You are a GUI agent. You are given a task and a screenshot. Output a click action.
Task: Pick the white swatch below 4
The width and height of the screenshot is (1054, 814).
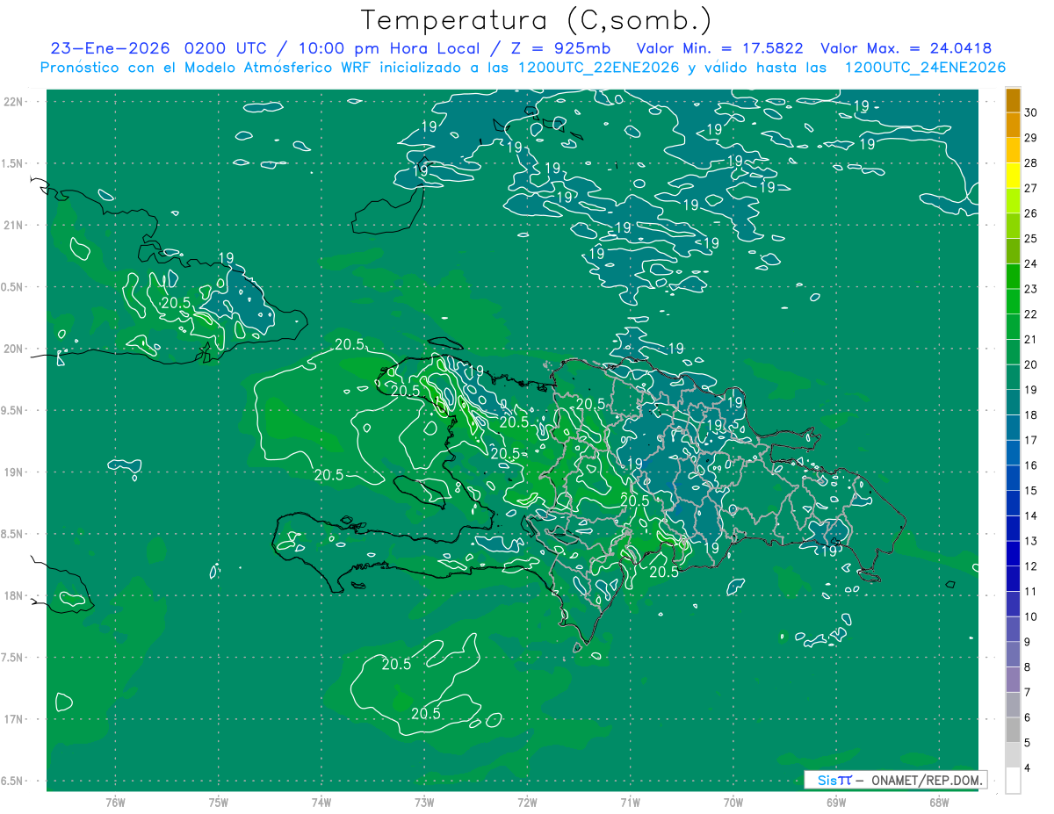(1013, 781)
